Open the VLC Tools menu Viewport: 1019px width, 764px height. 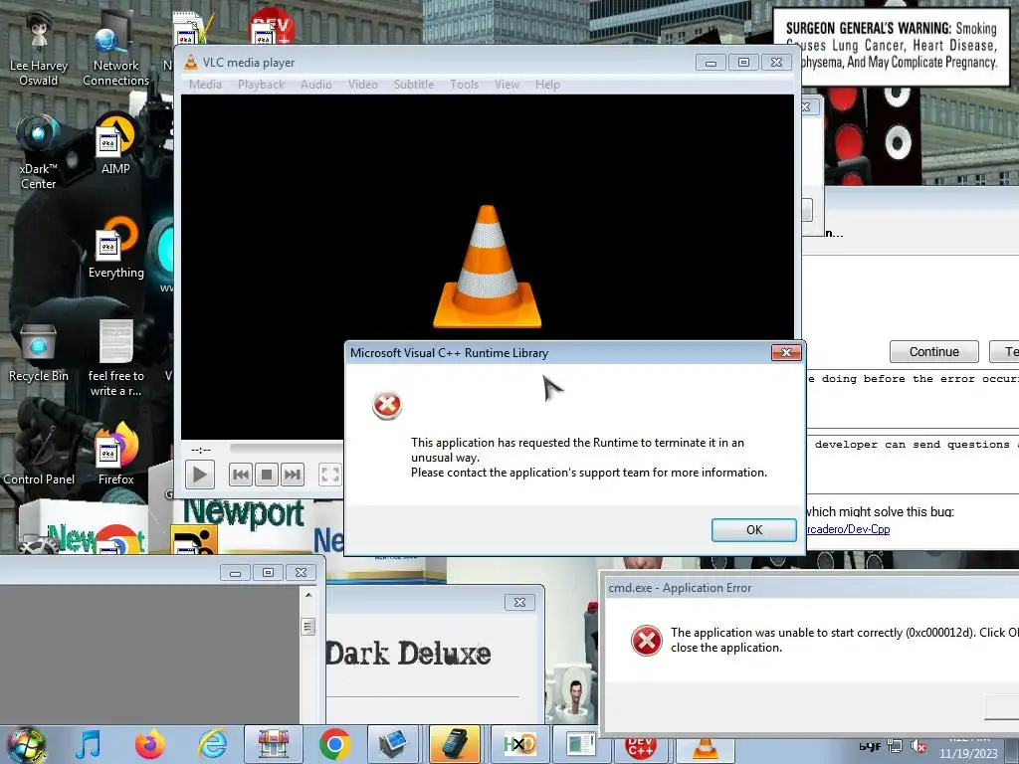click(464, 85)
